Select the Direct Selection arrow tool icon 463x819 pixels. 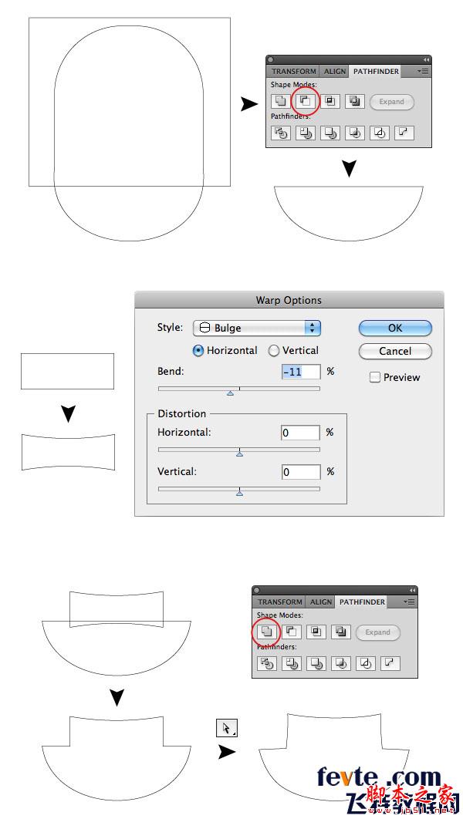pos(227,727)
